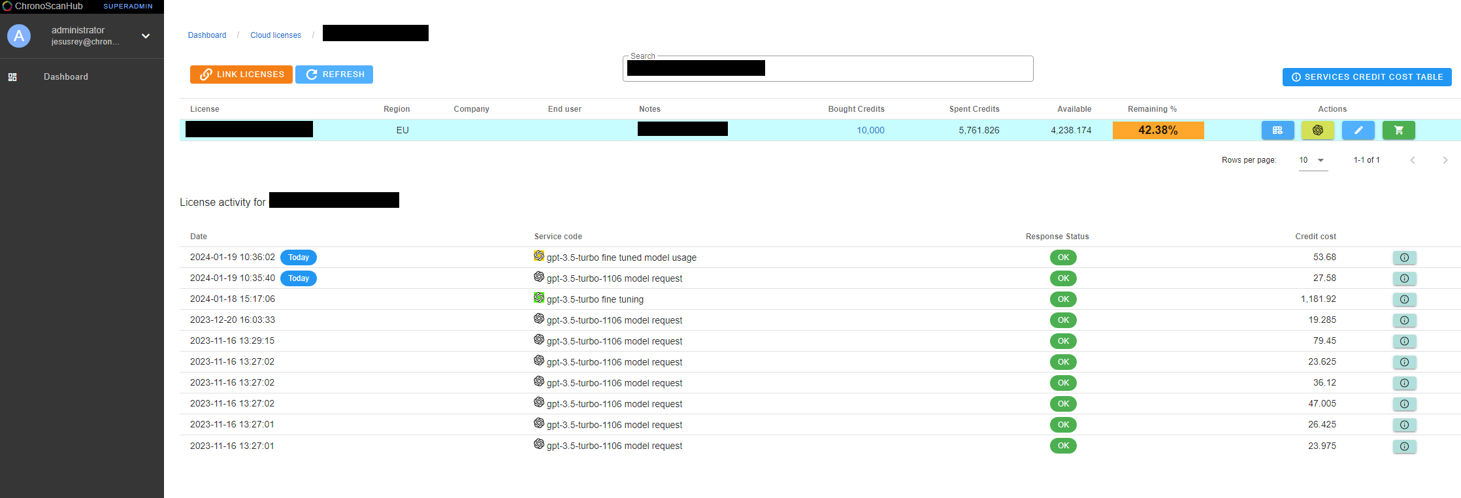
Task: Open the Rows per page dropdown
Action: pos(1313,160)
